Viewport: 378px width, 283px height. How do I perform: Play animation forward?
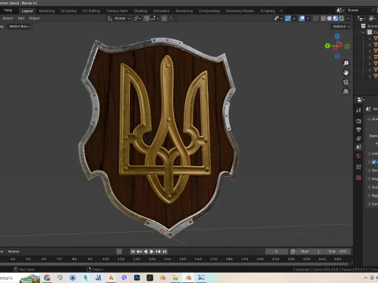[x=152, y=252]
